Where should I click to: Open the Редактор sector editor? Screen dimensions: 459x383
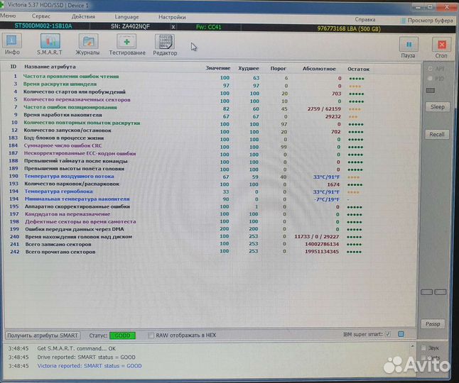tap(165, 44)
